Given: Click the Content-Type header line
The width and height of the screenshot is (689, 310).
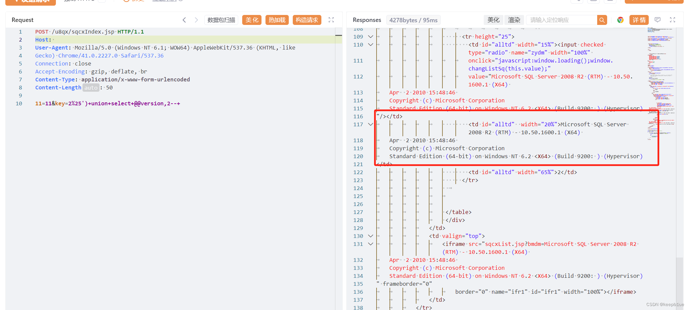Looking at the screenshot, I should coord(112,80).
